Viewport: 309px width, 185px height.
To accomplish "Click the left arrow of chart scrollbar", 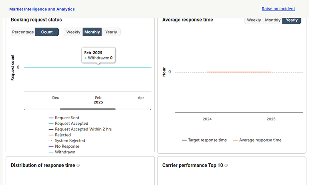I will pyautogui.click(x=24, y=109).
